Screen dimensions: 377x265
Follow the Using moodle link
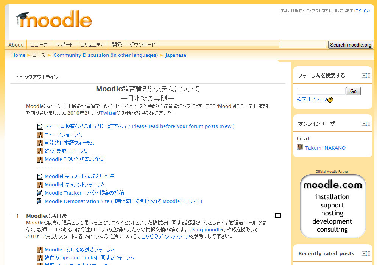[205, 230]
